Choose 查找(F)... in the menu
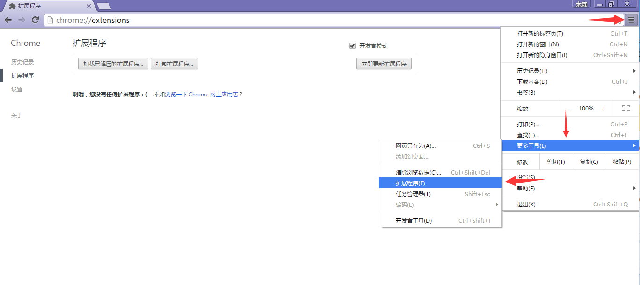Screen dimensions: 640x285 pyautogui.click(x=569, y=135)
